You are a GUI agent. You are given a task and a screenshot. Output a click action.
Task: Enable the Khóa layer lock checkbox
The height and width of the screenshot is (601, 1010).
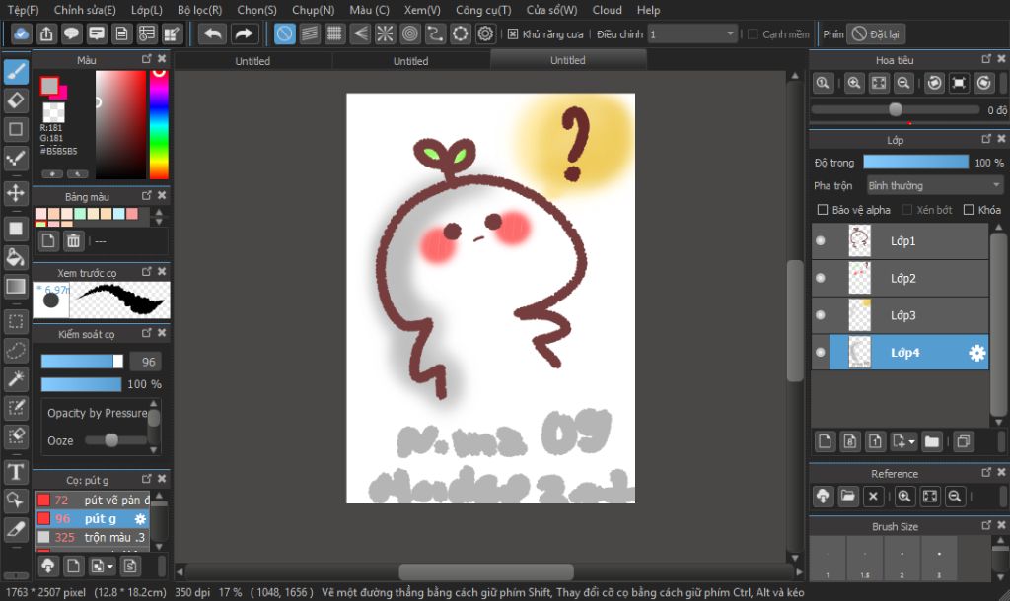[x=969, y=210]
